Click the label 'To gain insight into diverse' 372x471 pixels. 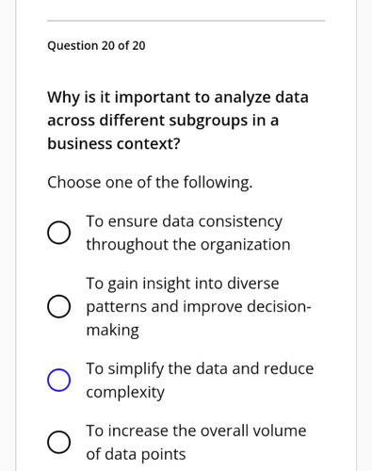183,284
